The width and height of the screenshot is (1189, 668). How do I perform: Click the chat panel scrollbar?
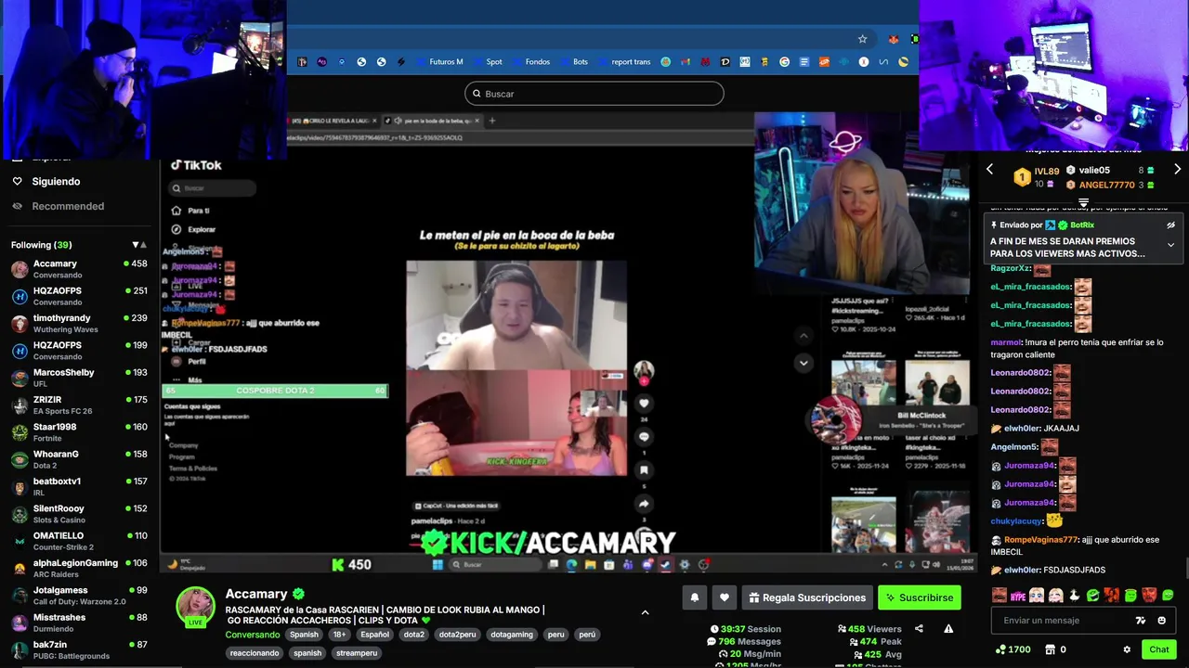pyautogui.click(x=1186, y=568)
